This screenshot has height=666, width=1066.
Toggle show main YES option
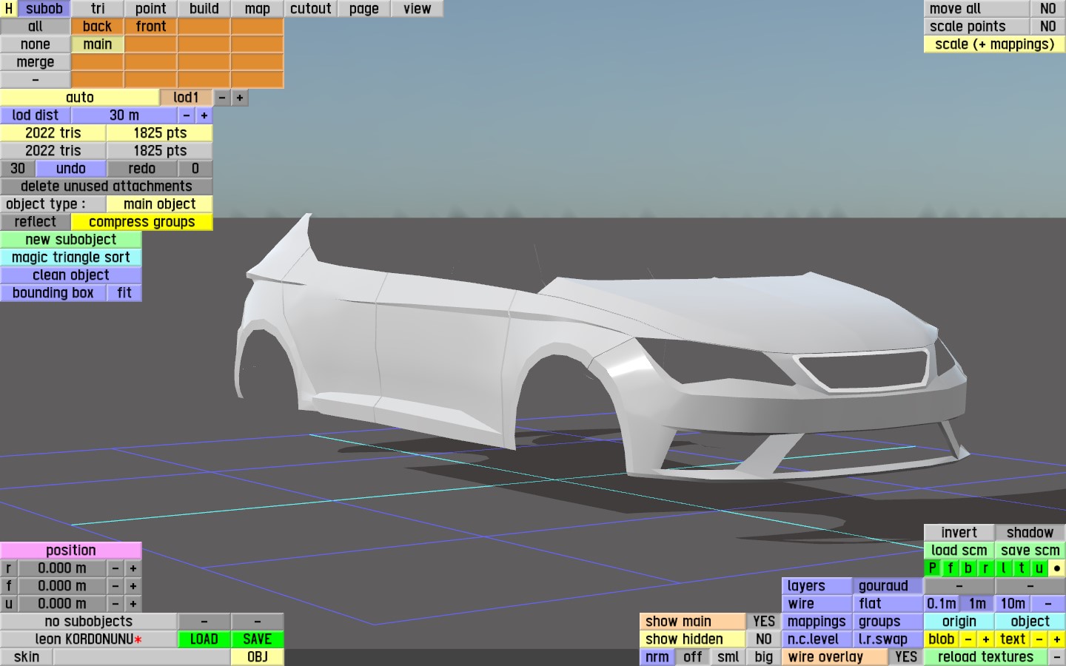(x=764, y=622)
